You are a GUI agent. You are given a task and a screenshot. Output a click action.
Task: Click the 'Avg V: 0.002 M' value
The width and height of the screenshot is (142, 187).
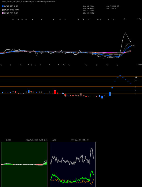pyautogui.click(x=112, y=6)
